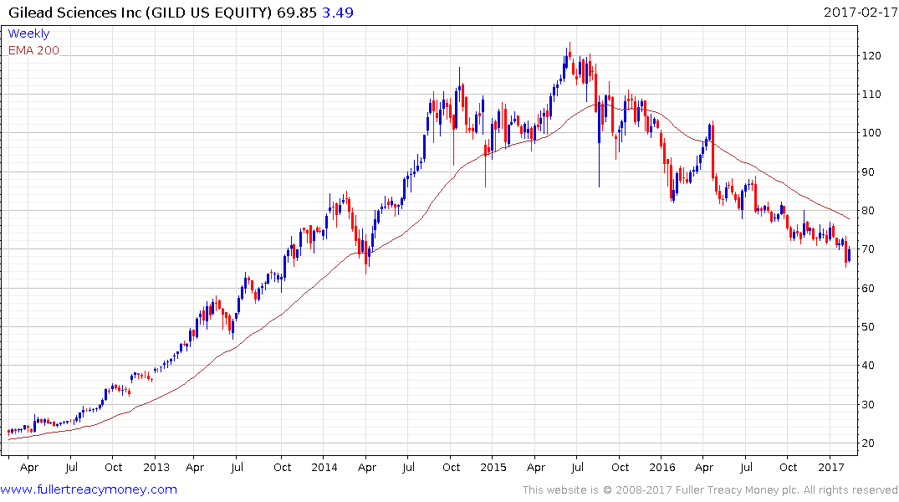Click the 80 price axis label
Viewport: 899px width, 502px height.
point(868,211)
